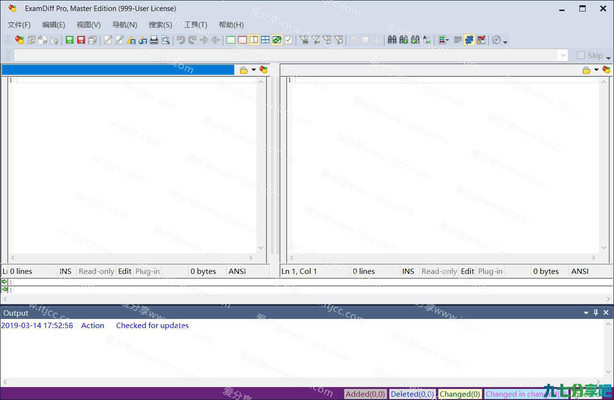Viewport: 614px width, 400px height.
Task: Toggle the red single-pane view button
Action: 242,40
